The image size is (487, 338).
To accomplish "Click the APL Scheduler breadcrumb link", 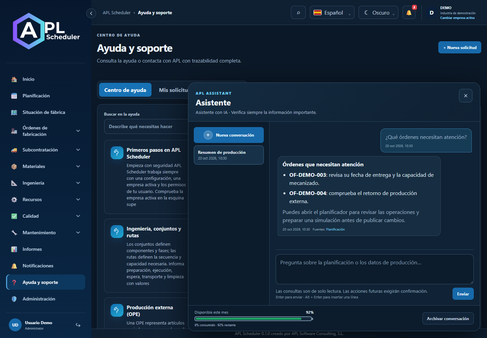I will tap(117, 13).
